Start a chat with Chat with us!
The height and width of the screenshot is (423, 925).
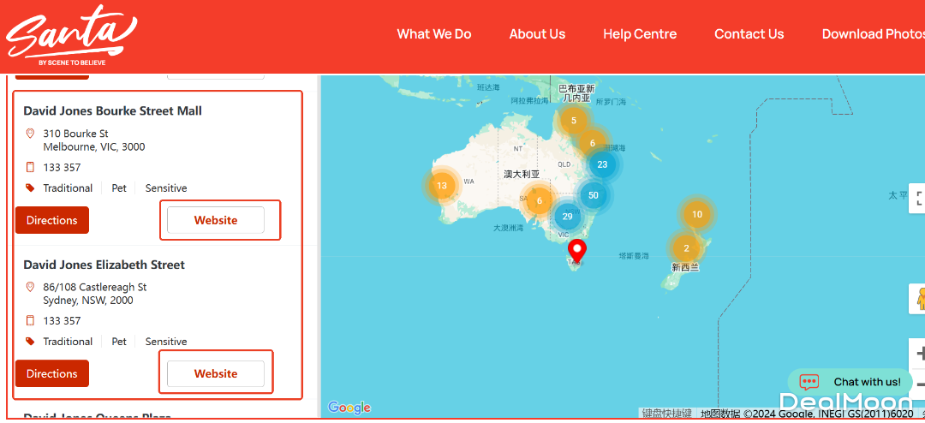click(850, 382)
